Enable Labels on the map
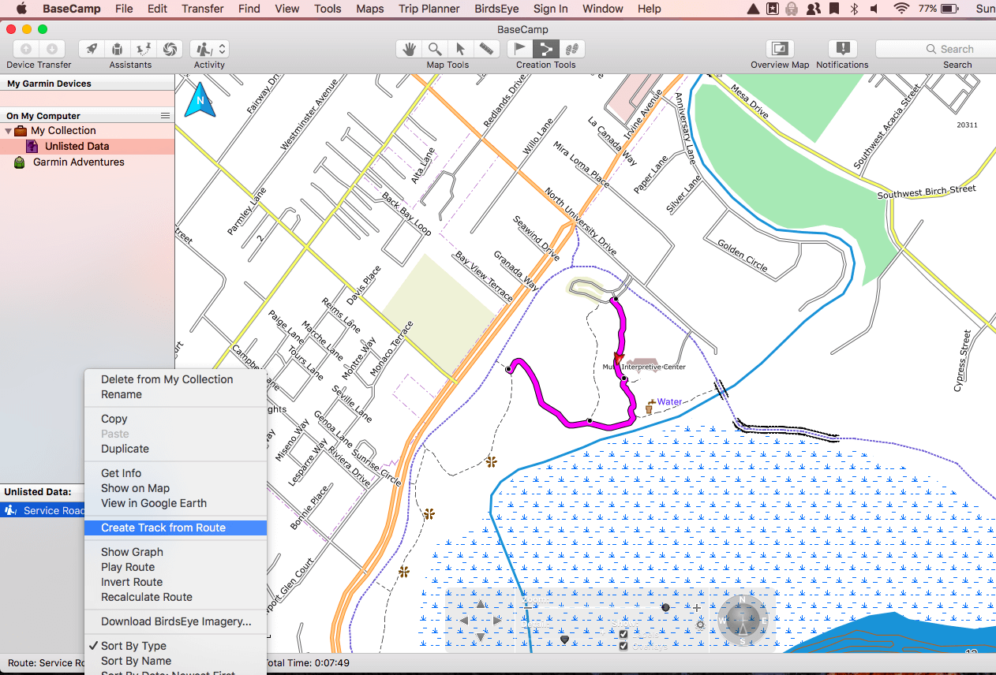The height and width of the screenshot is (675, 996). click(623, 634)
